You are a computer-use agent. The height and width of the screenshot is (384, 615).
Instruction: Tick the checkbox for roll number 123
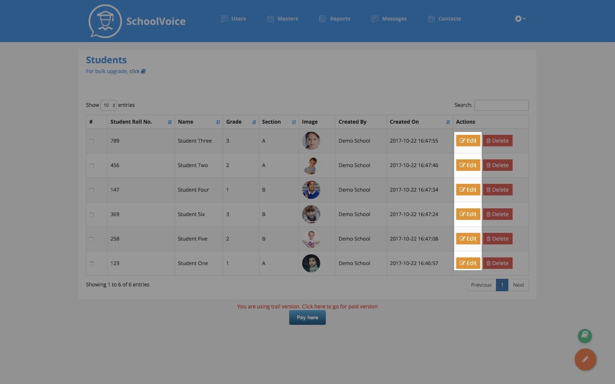click(91, 264)
